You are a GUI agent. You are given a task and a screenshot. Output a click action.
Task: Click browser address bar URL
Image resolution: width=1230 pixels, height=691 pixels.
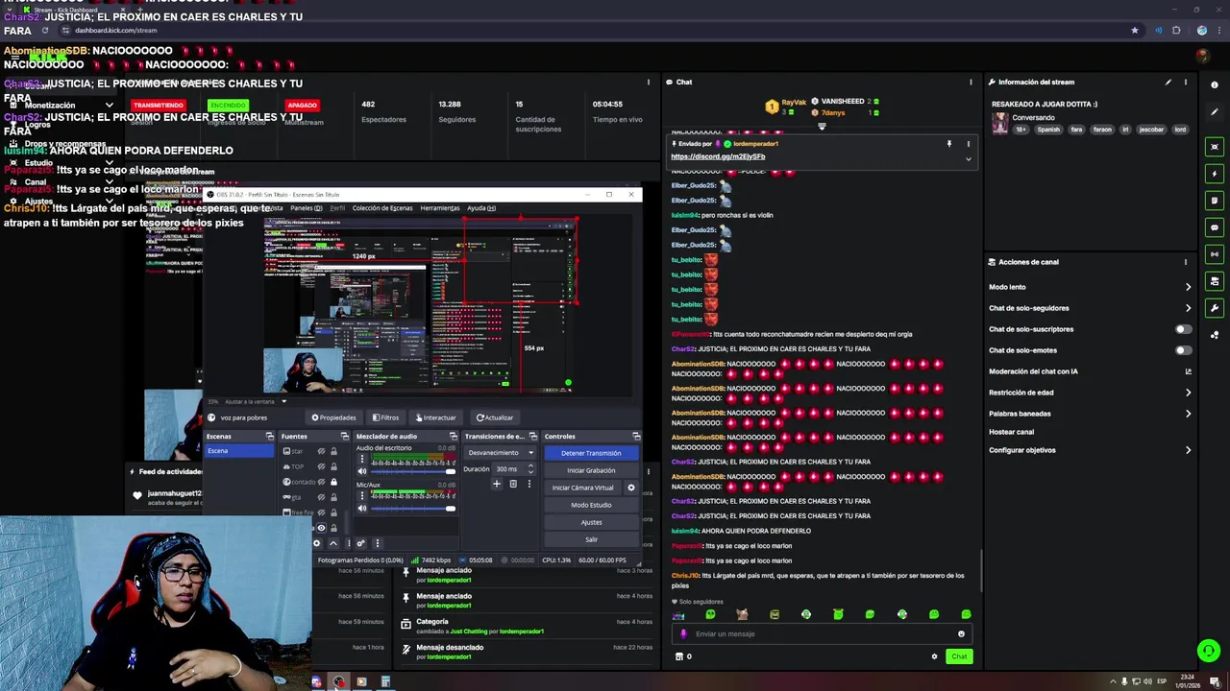(x=115, y=30)
